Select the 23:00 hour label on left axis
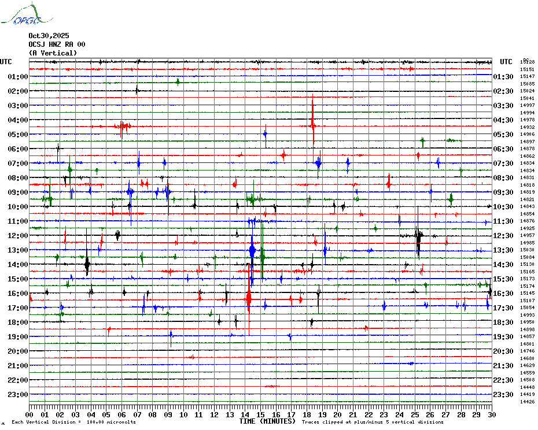Image resolution: width=538 pixels, height=430 pixels. [x=18, y=395]
